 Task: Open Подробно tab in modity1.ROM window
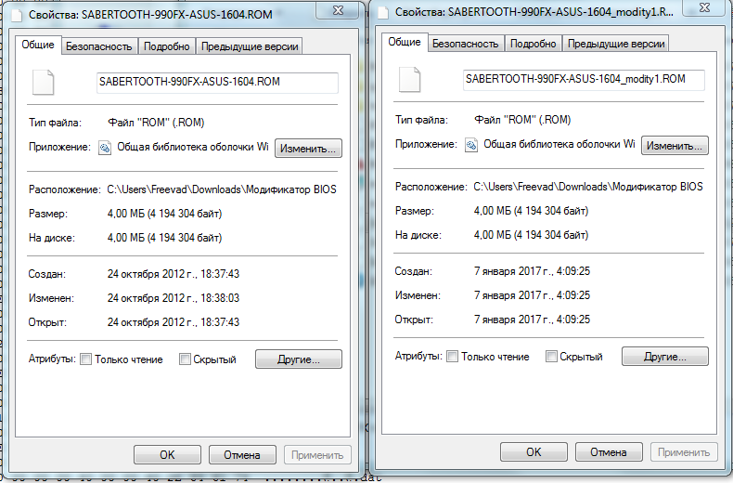click(533, 44)
